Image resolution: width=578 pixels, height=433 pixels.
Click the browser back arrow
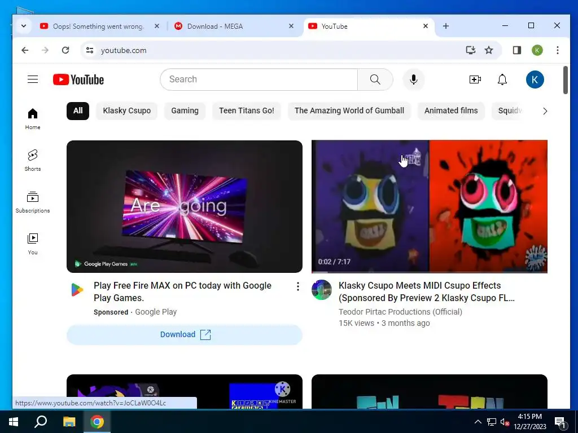pos(25,50)
